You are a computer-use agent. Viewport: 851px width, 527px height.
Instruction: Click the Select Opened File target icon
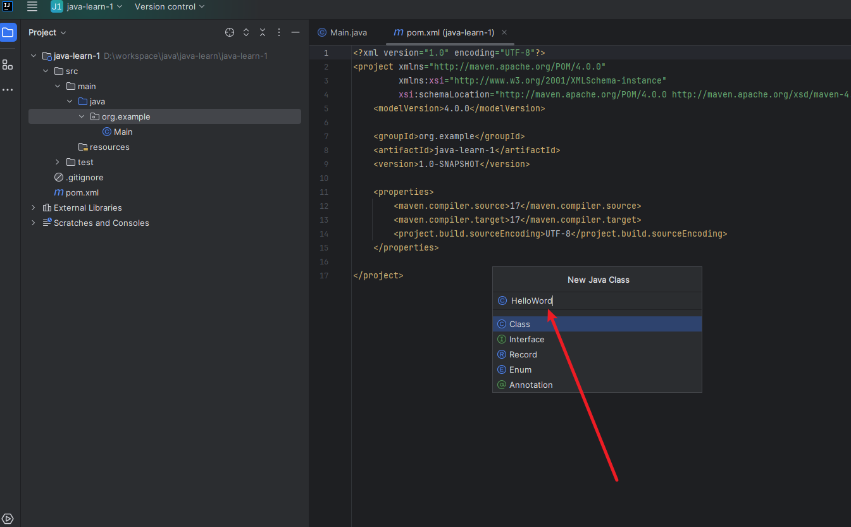tap(230, 32)
